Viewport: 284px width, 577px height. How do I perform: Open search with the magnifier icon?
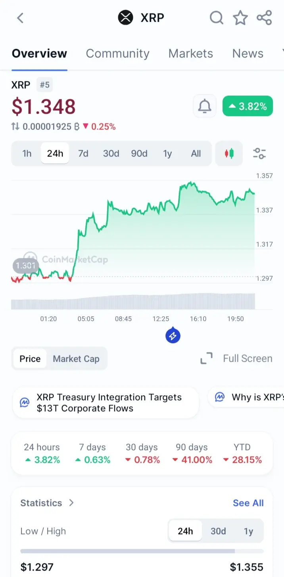click(216, 18)
